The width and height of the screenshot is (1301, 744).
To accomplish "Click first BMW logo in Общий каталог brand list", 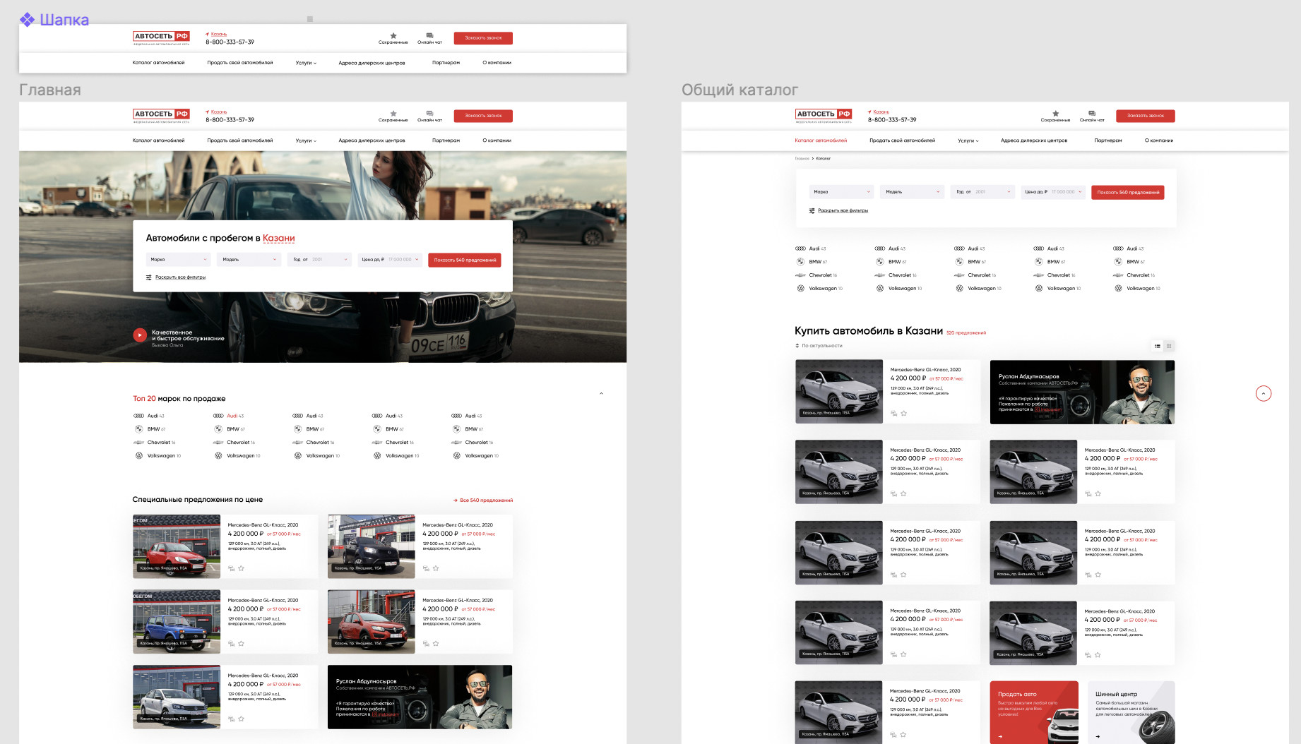I will [x=800, y=262].
